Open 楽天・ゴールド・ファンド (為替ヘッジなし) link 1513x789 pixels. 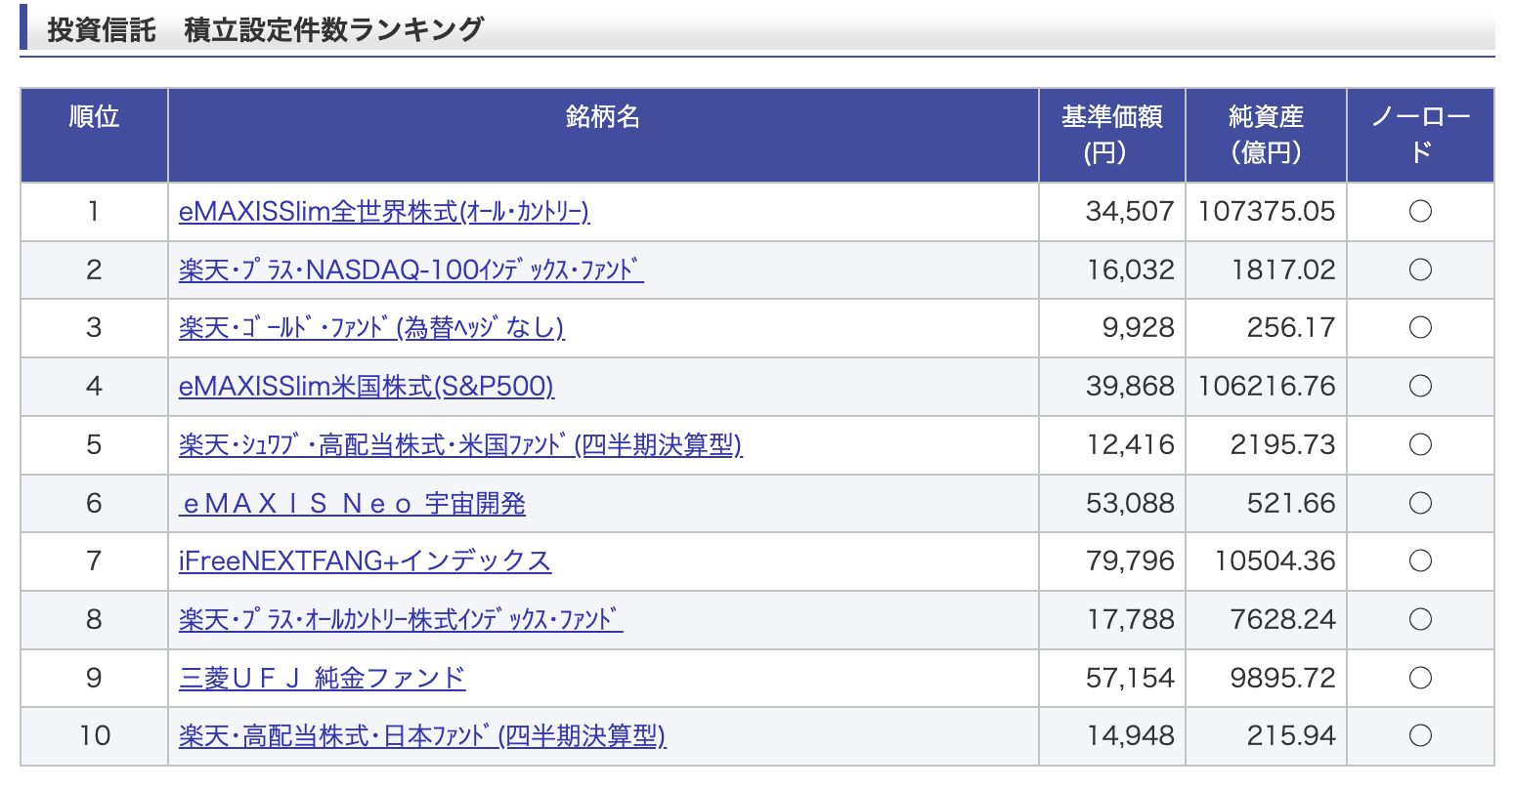371,328
